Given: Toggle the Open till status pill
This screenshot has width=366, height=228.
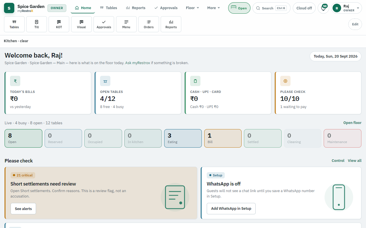Looking at the screenshot, I should (x=239, y=8).
